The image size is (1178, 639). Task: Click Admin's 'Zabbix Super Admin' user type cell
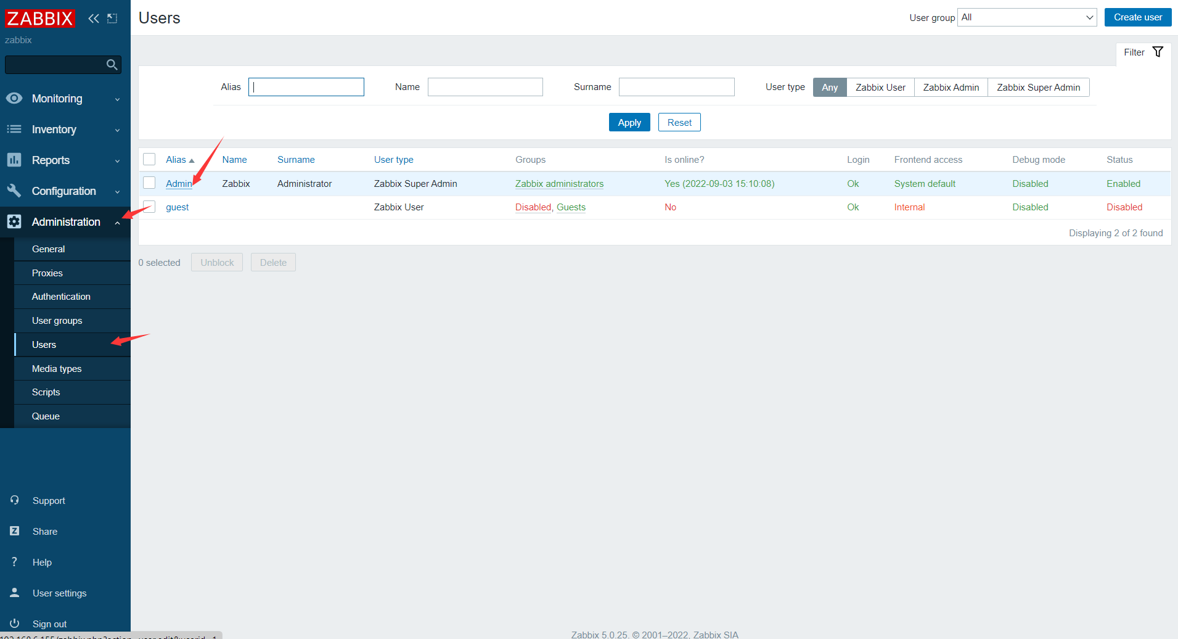pos(415,184)
